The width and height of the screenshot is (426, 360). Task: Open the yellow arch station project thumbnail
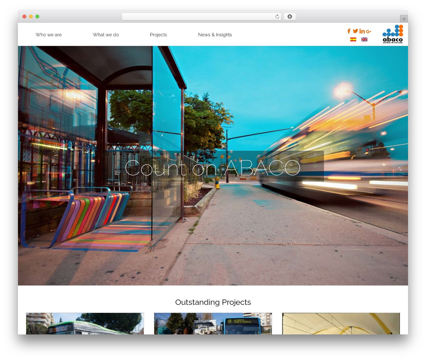pos(341,323)
